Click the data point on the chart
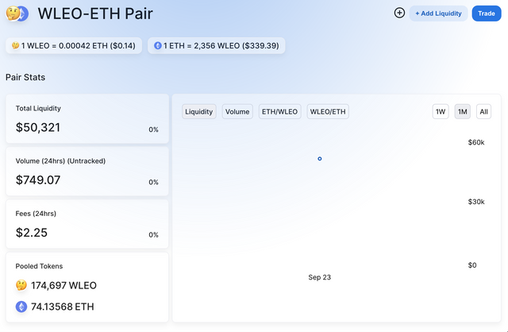Image resolution: width=508 pixels, height=332 pixels. coord(319,159)
